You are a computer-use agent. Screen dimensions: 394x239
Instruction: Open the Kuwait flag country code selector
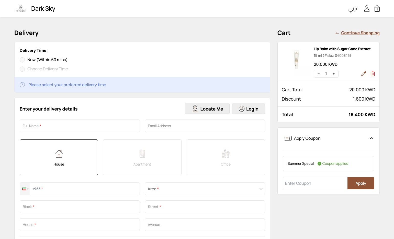pos(25,189)
